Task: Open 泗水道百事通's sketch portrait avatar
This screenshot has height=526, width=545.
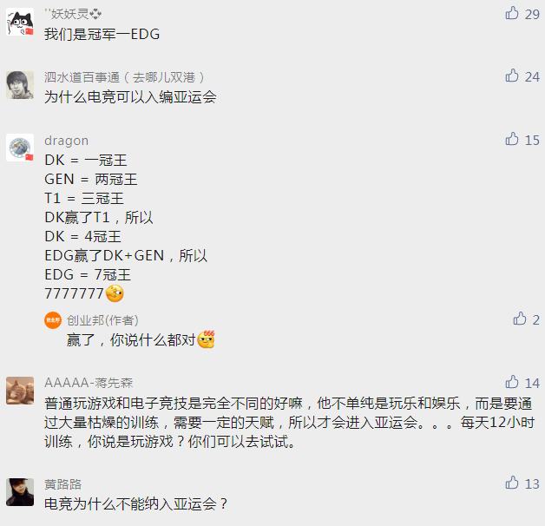Action: [20, 85]
